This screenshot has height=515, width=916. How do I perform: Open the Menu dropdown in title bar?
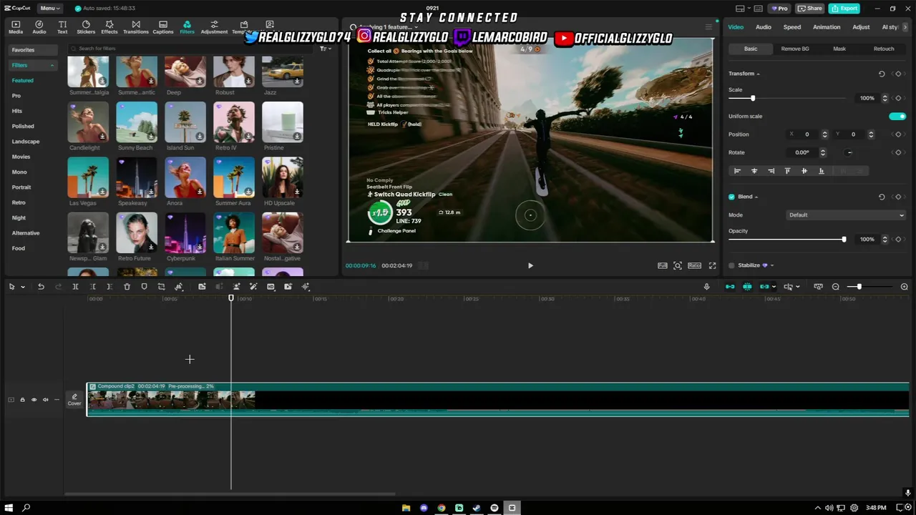point(49,9)
